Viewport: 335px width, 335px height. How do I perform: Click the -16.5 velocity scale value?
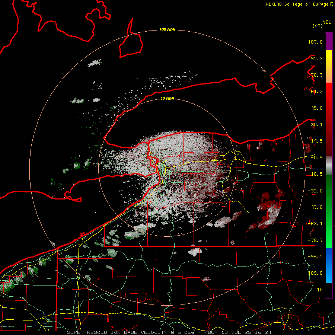pos(315,174)
